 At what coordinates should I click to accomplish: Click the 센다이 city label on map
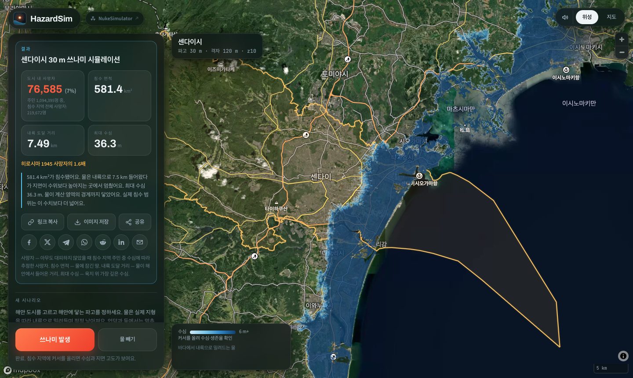point(321,177)
